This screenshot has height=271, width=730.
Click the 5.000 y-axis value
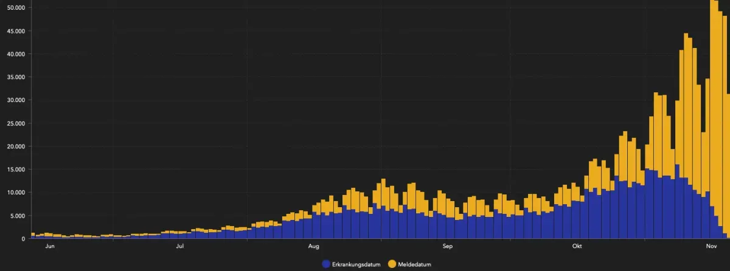tap(16, 216)
